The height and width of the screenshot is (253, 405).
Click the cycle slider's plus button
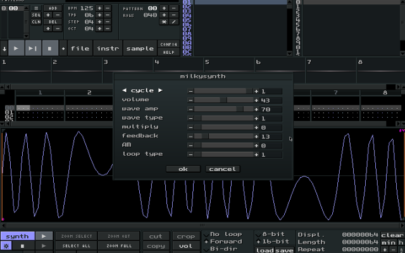tap(256, 91)
